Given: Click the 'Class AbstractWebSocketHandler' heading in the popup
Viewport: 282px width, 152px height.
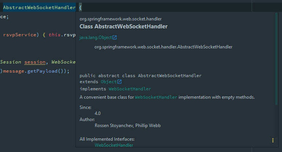Looking at the screenshot, I should [124, 26].
